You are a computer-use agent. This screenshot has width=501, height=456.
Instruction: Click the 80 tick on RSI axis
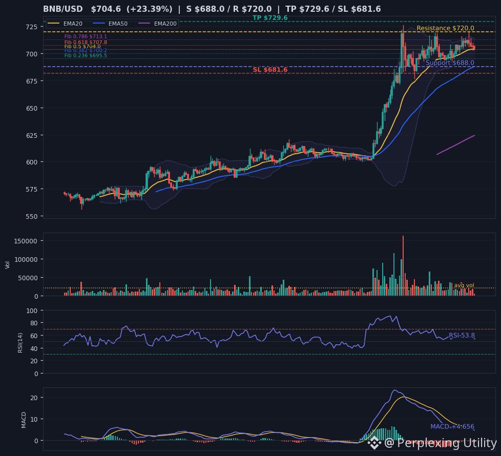tap(34, 323)
